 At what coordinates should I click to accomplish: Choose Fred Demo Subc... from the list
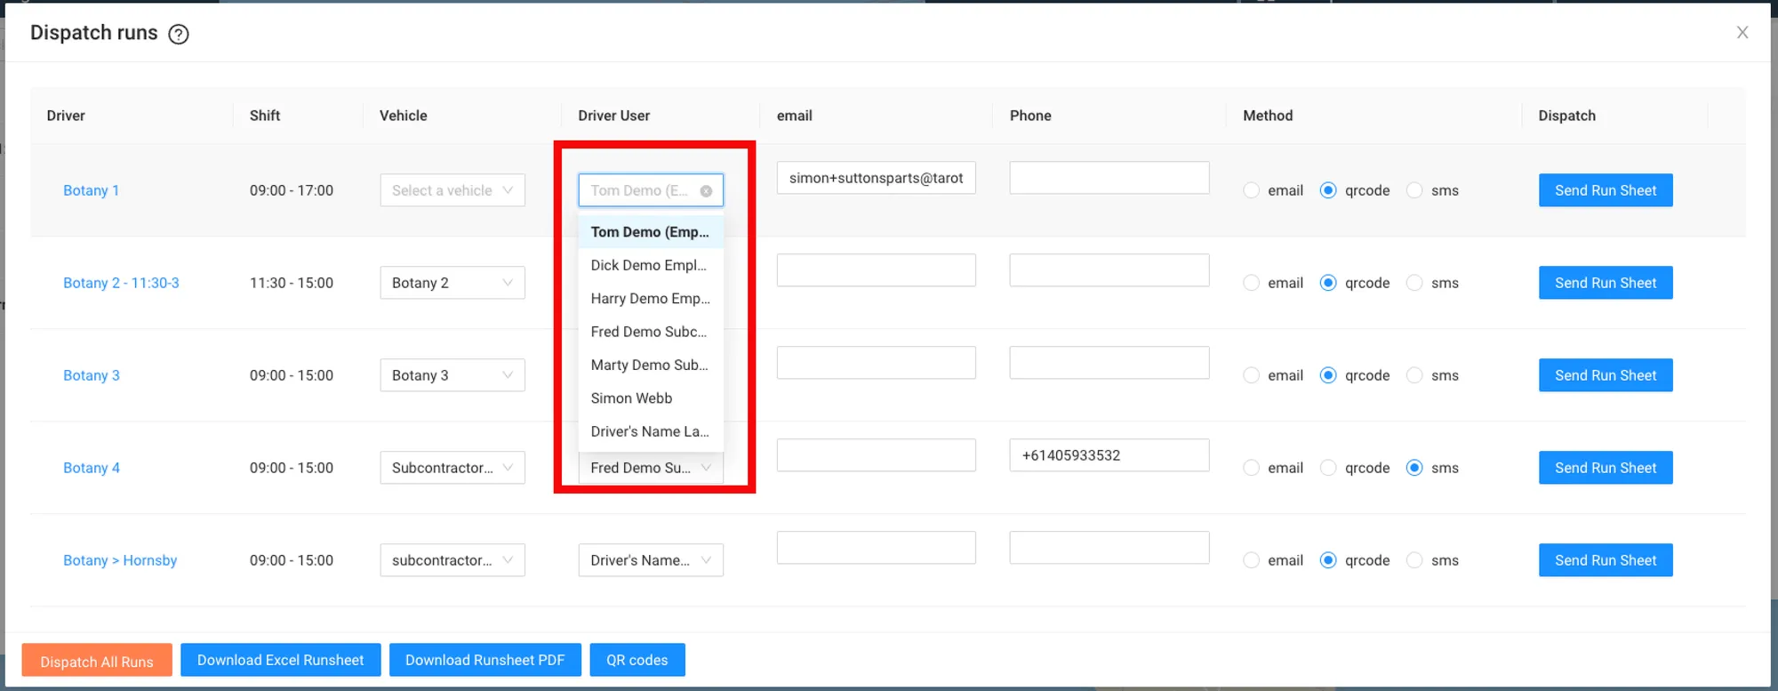(651, 332)
